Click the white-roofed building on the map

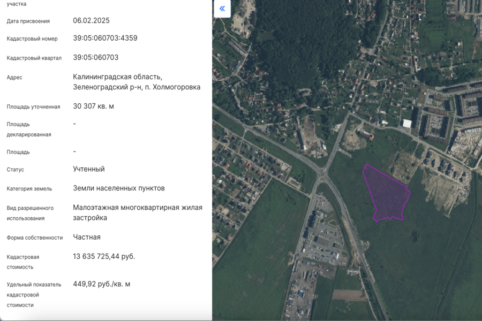click(406, 124)
